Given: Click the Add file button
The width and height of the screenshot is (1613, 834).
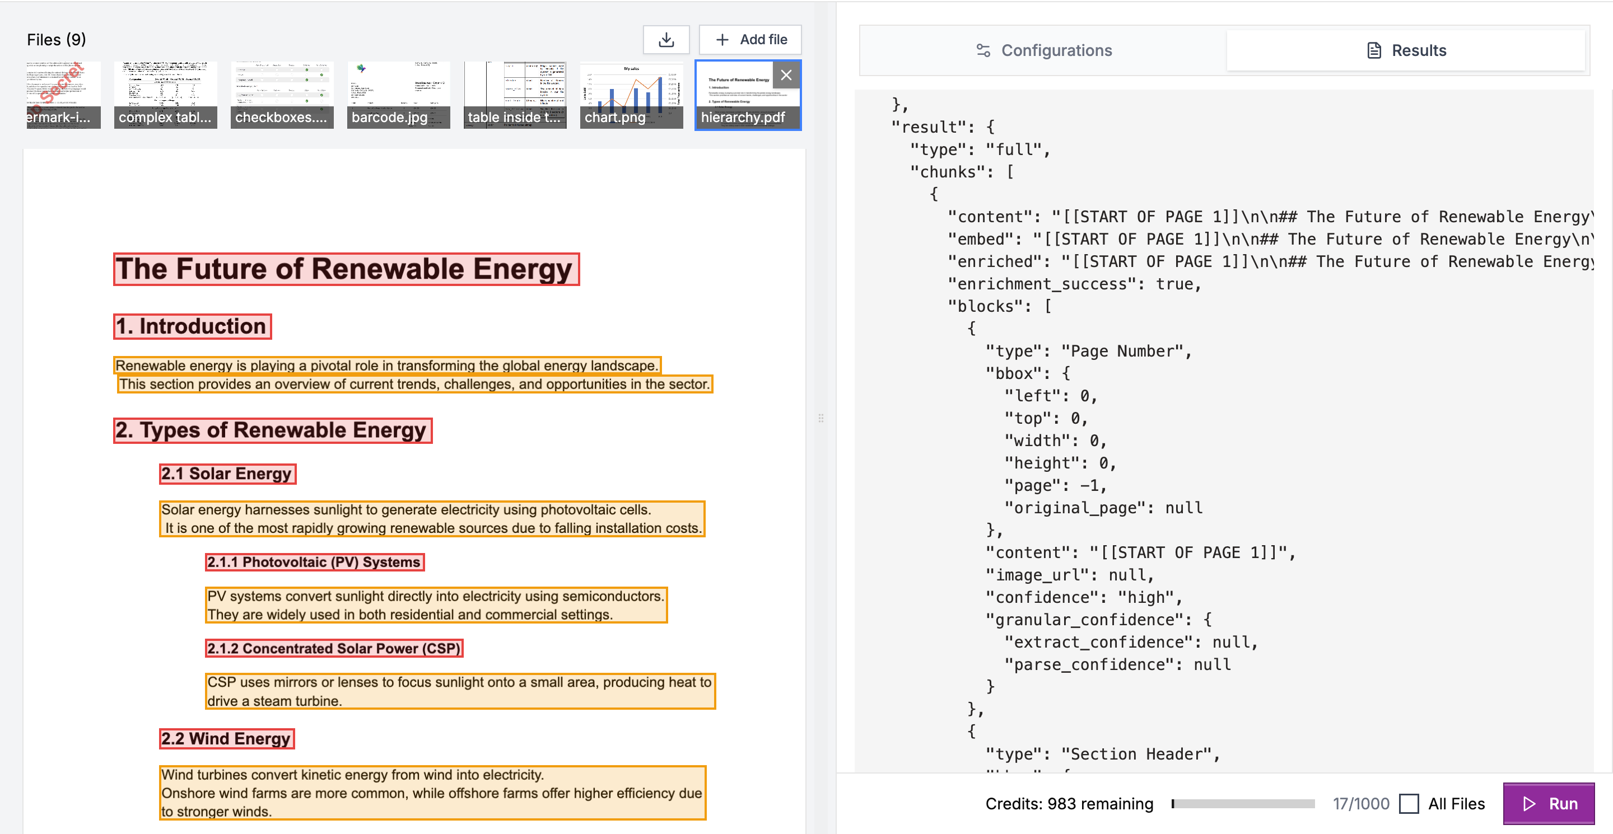Looking at the screenshot, I should click(749, 39).
